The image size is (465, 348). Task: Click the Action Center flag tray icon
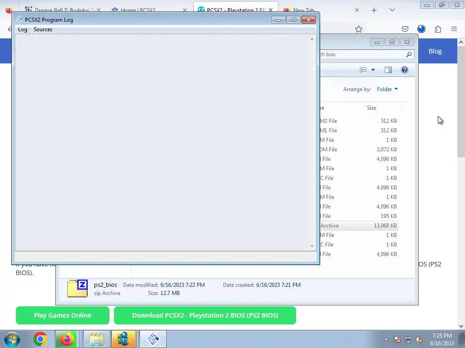pyautogui.click(x=397, y=339)
